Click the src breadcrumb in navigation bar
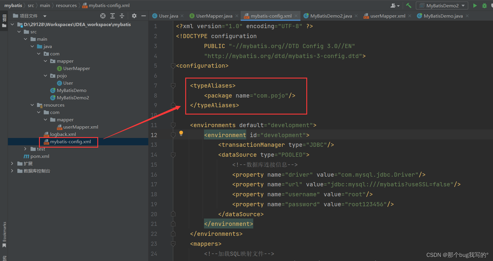The image size is (493, 261). [x=31, y=5]
